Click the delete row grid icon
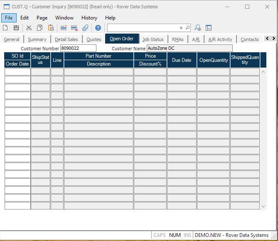This screenshot has width=278, height=241. [x=74, y=28]
